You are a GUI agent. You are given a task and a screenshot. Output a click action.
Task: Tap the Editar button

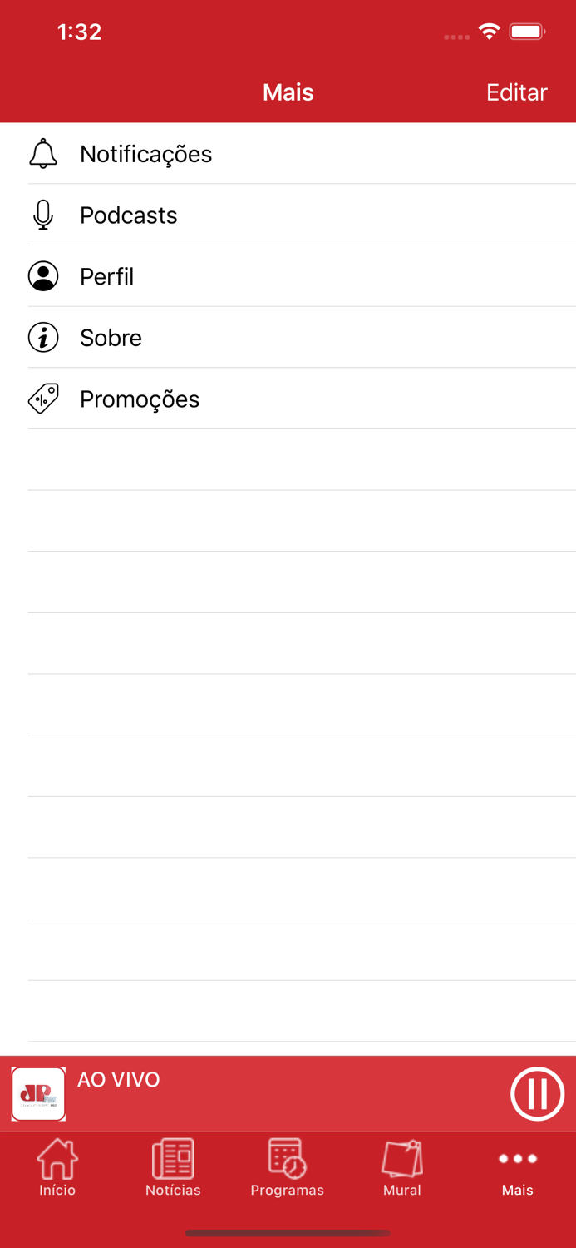point(516,92)
